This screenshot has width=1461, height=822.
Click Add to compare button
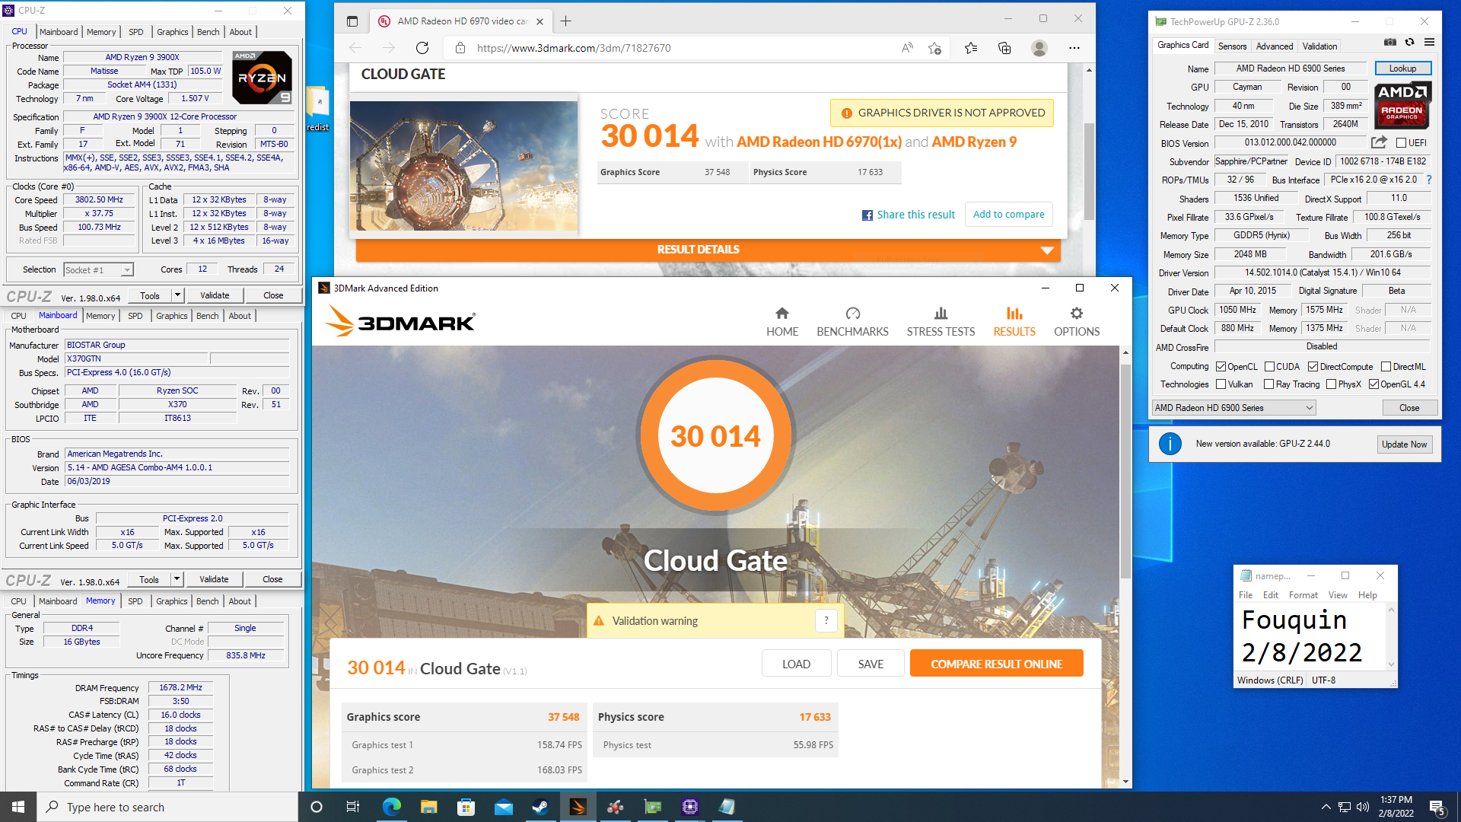1008,215
